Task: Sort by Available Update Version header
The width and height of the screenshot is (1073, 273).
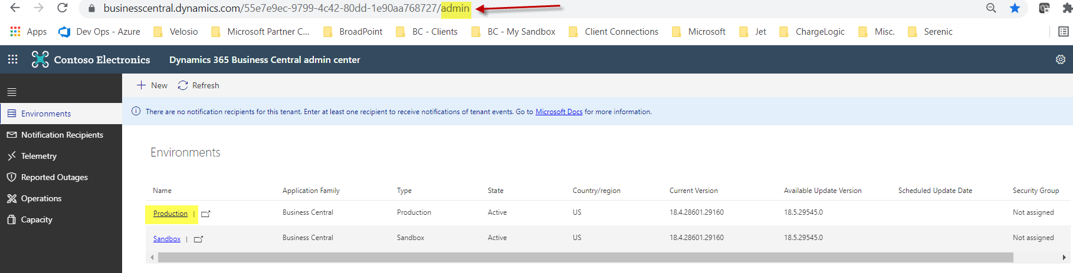Action: 823,191
